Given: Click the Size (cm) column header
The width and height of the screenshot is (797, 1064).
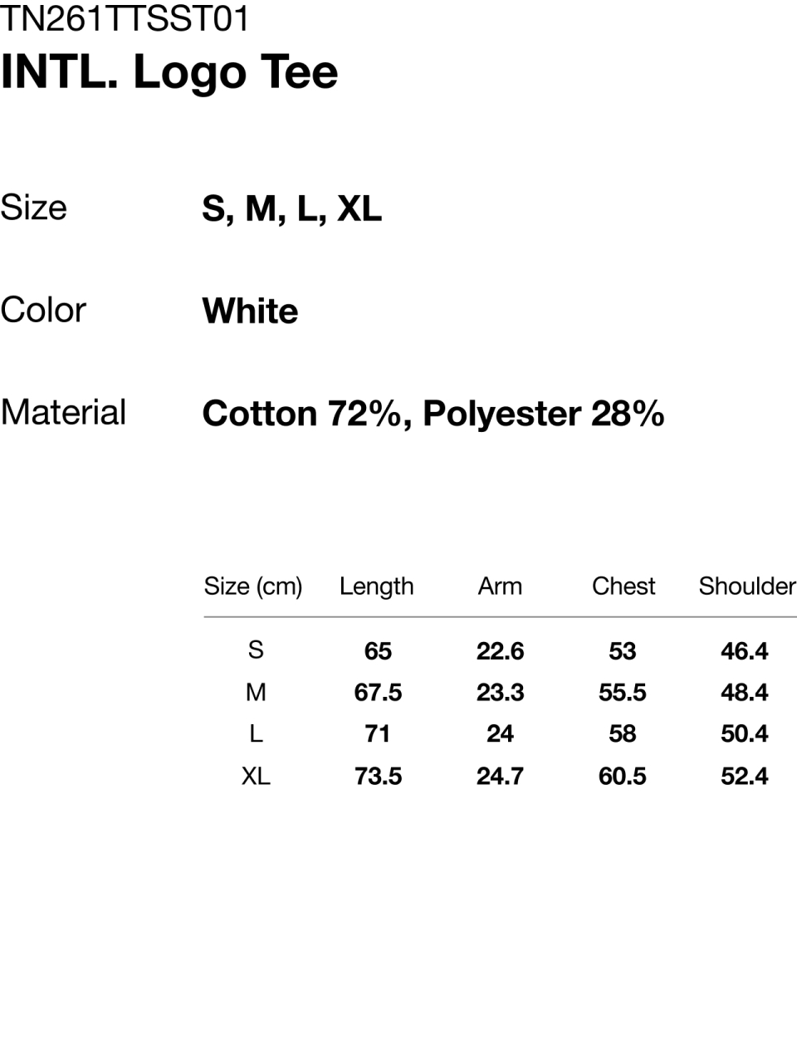Looking at the screenshot, I should tap(253, 586).
